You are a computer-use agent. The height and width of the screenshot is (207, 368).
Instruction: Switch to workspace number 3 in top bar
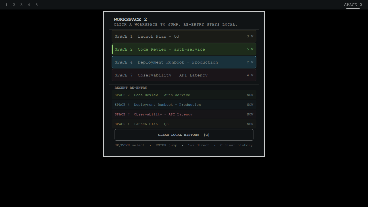(x=21, y=5)
